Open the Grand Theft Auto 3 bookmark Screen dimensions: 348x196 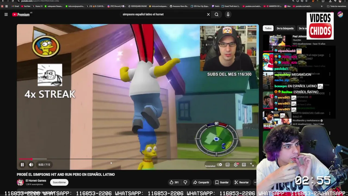(x=231, y=6)
